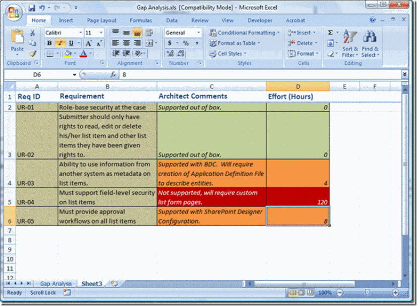Apply Accounting dollar format
The width and height of the screenshot is (417, 306).
click(170, 43)
